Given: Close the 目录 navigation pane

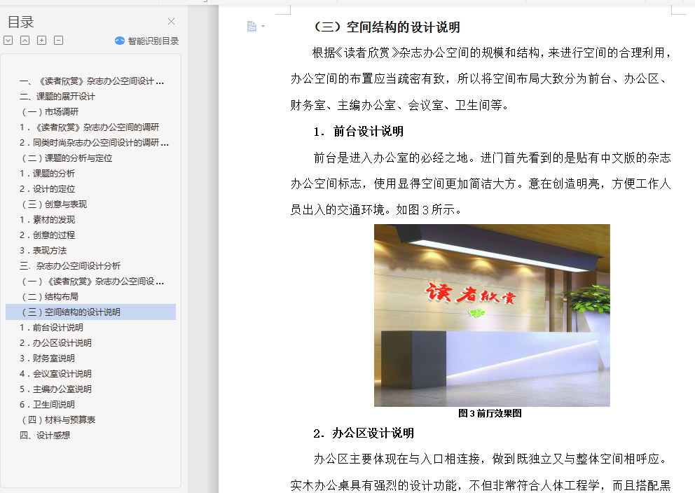Looking at the screenshot, I should click(171, 21).
